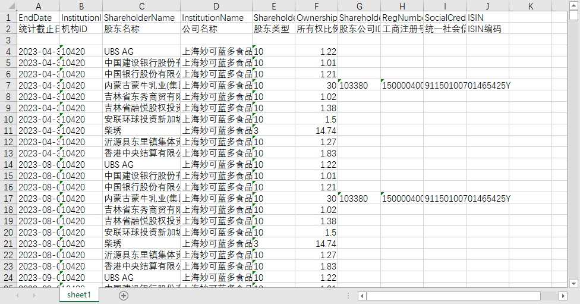Select row 7 header
The image size is (580, 304).
click(x=8, y=85)
